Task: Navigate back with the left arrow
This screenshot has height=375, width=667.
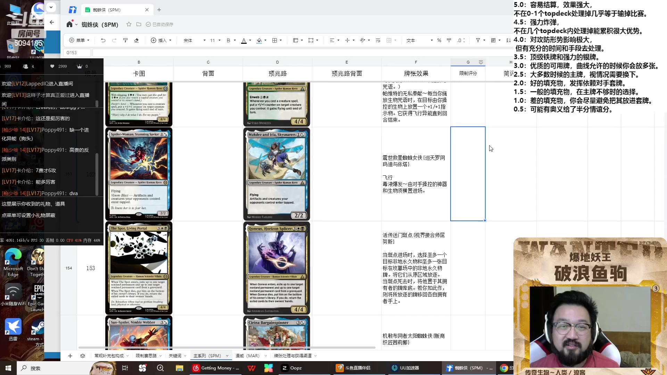Action: tap(52, 22)
